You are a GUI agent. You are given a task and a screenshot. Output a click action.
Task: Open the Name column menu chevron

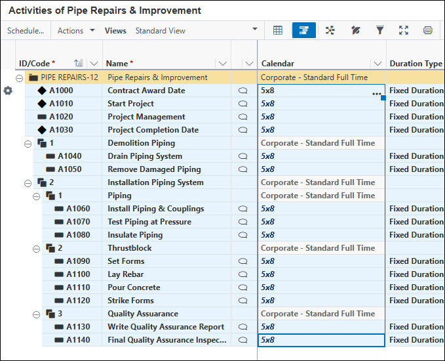[223, 64]
